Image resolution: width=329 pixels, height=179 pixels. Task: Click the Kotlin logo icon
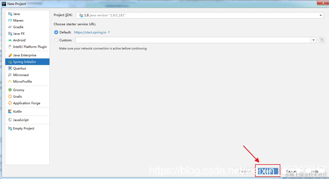pos(10,112)
